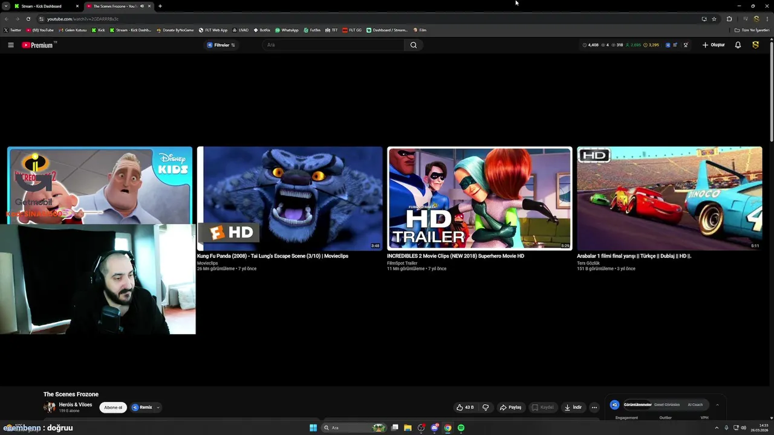Click the Oluştur create button
Viewport: 774px width, 435px height.
pyautogui.click(x=714, y=45)
